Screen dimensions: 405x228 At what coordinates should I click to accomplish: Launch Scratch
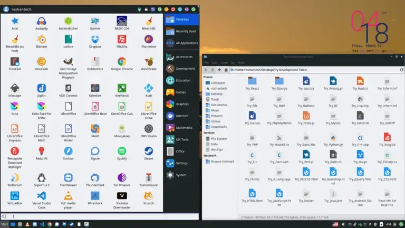[x=149, y=198]
